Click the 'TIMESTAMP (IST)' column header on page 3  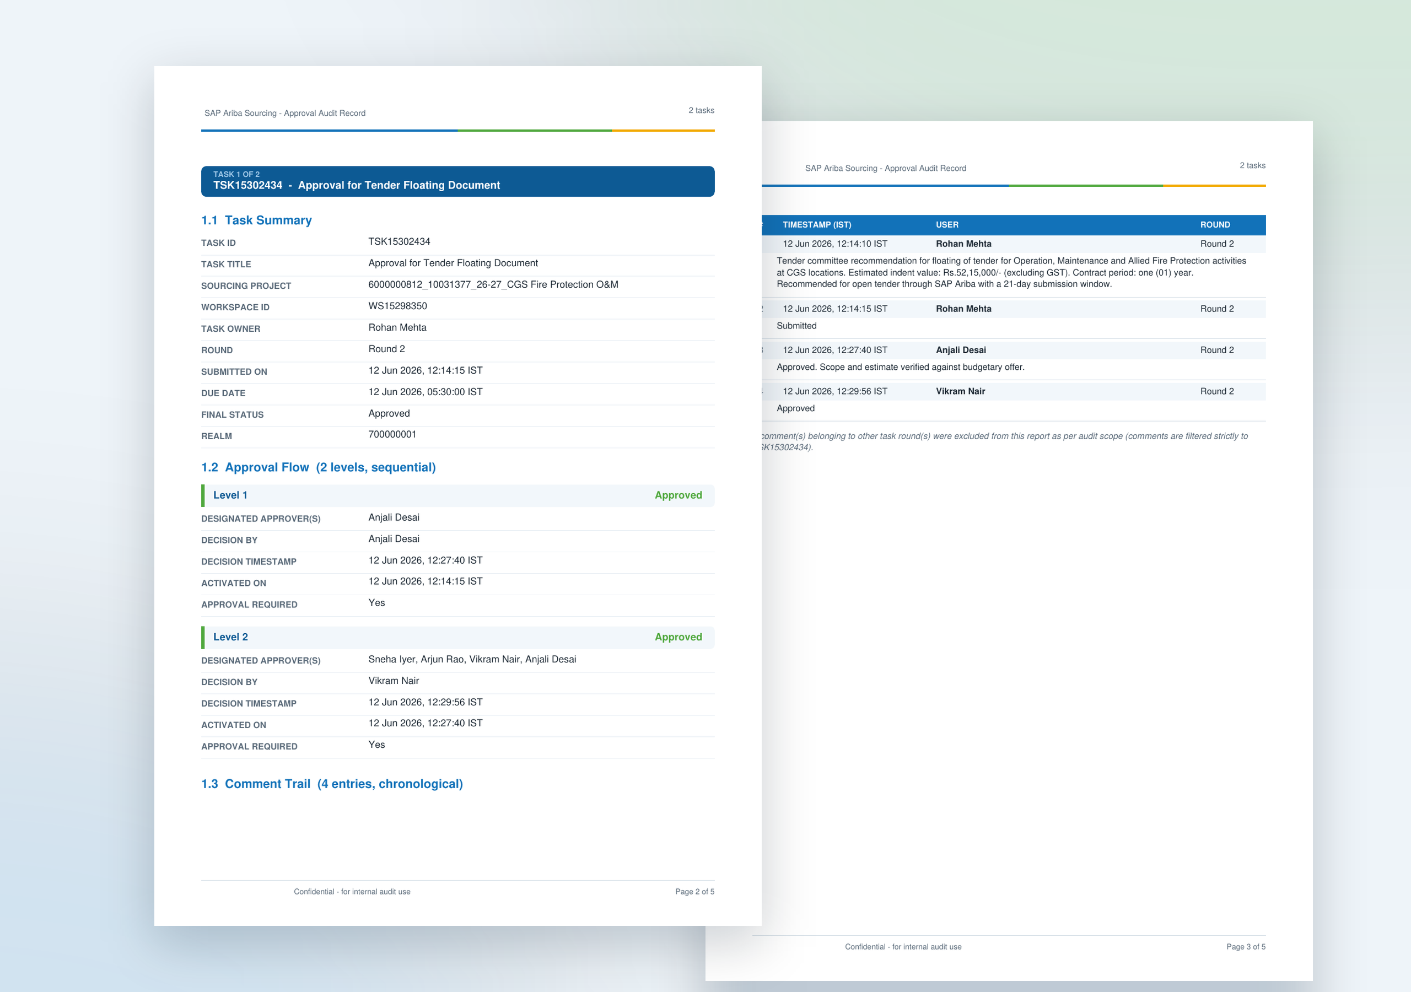[x=817, y=225]
